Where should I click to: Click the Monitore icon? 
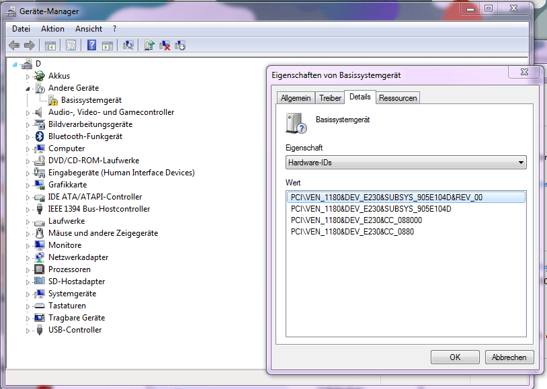40,245
